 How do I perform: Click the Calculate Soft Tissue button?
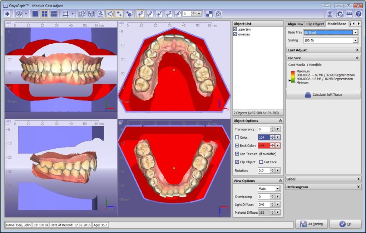[323, 95]
